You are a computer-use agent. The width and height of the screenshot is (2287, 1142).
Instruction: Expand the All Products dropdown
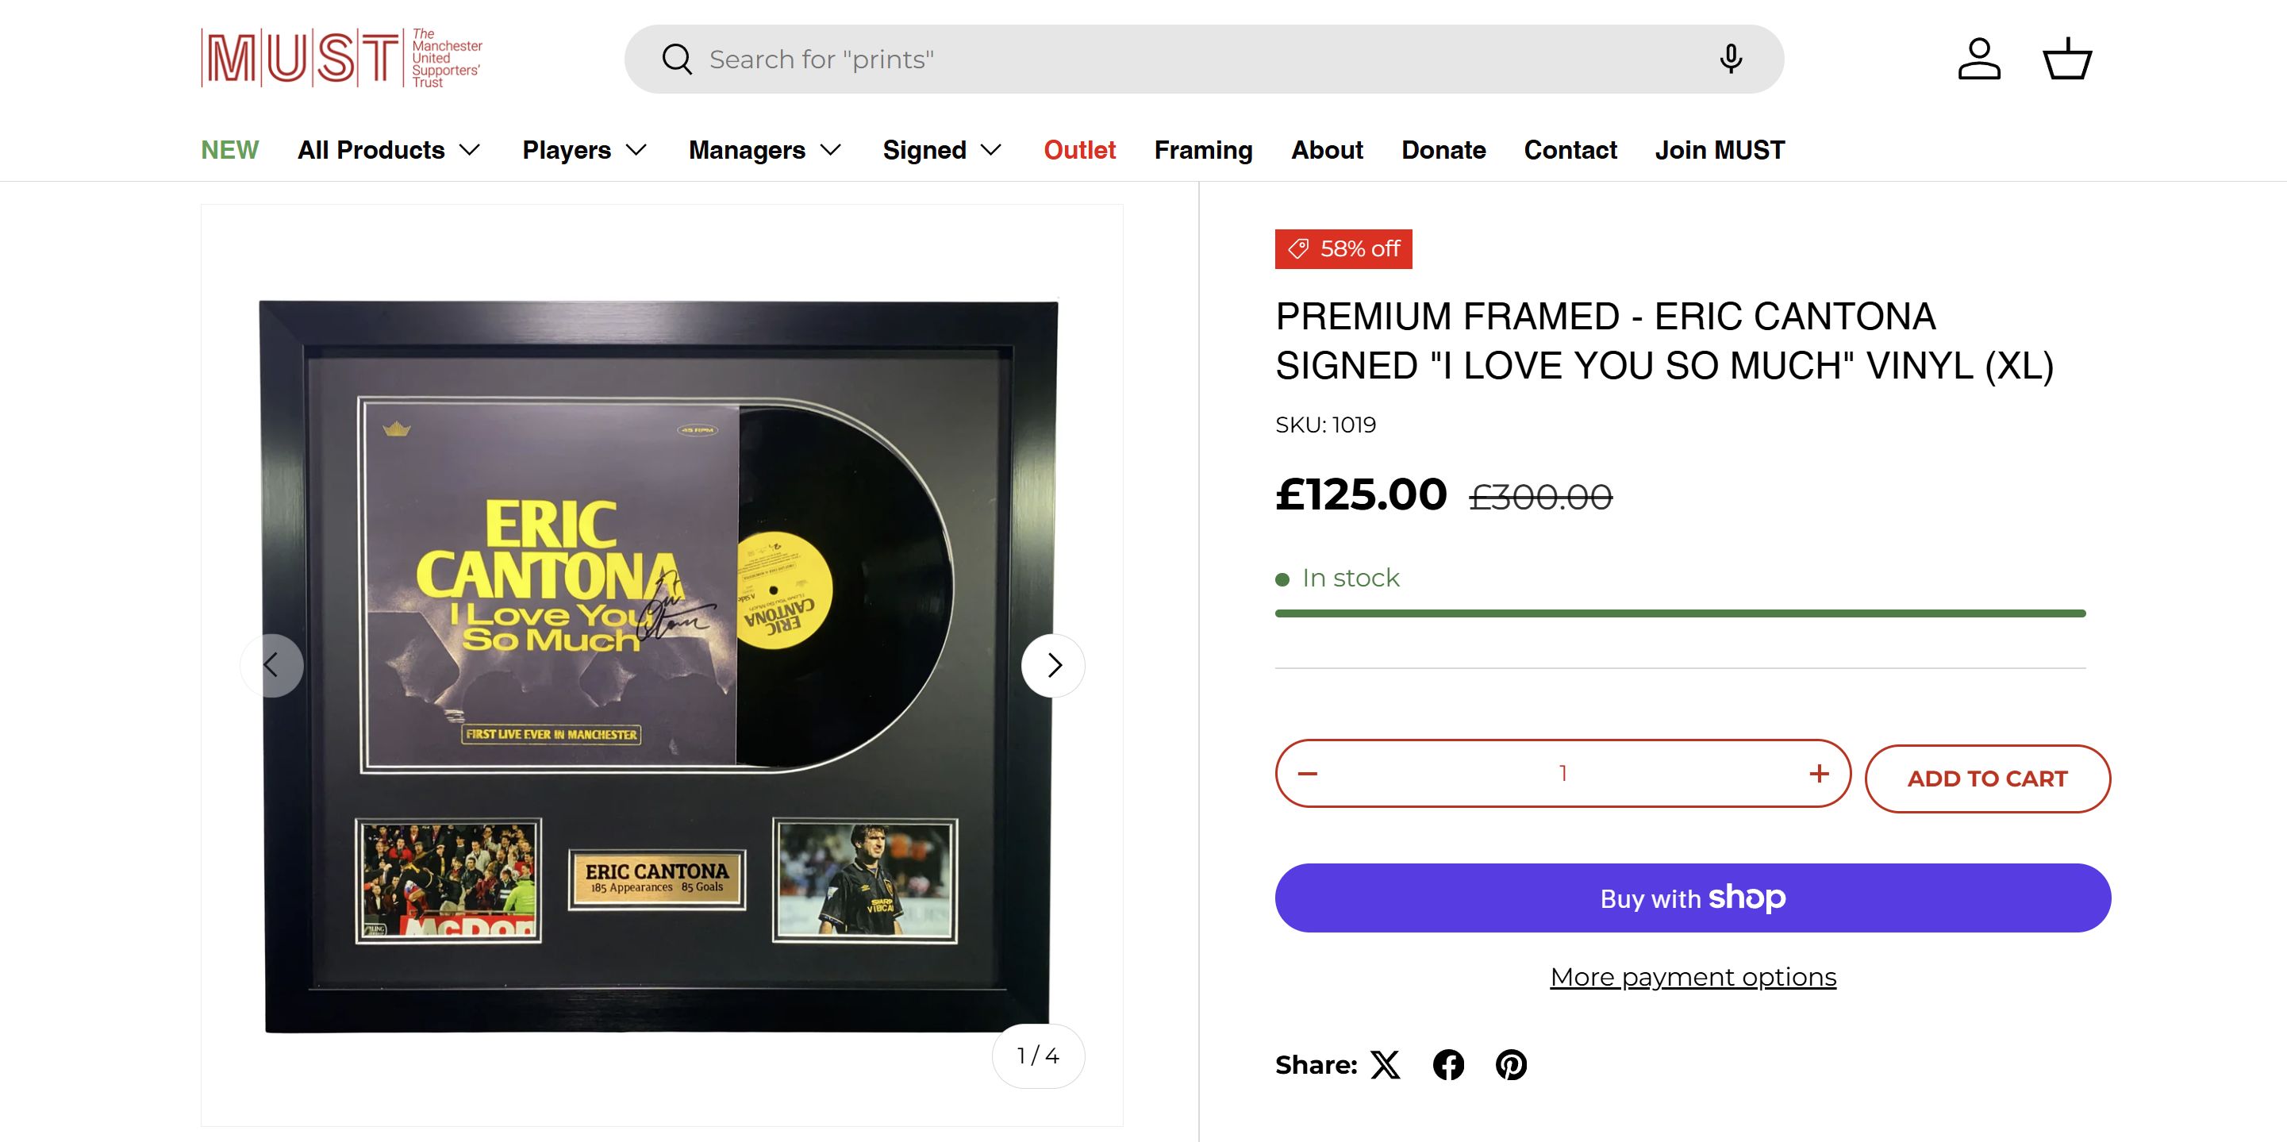click(389, 150)
